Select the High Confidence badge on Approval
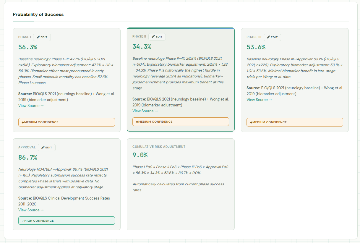Image resolution: width=360 pixels, height=243 pixels. [x=67, y=221]
